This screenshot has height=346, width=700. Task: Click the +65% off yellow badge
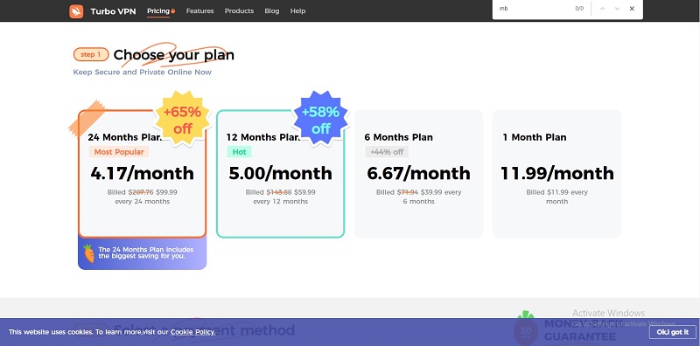(182, 119)
